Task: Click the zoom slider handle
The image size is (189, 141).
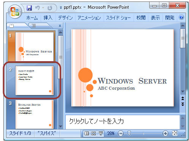Action: (x=129, y=133)
